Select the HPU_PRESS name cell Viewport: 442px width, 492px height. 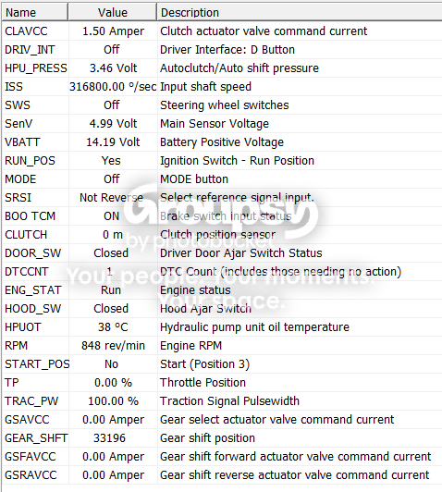coord(36,68)
